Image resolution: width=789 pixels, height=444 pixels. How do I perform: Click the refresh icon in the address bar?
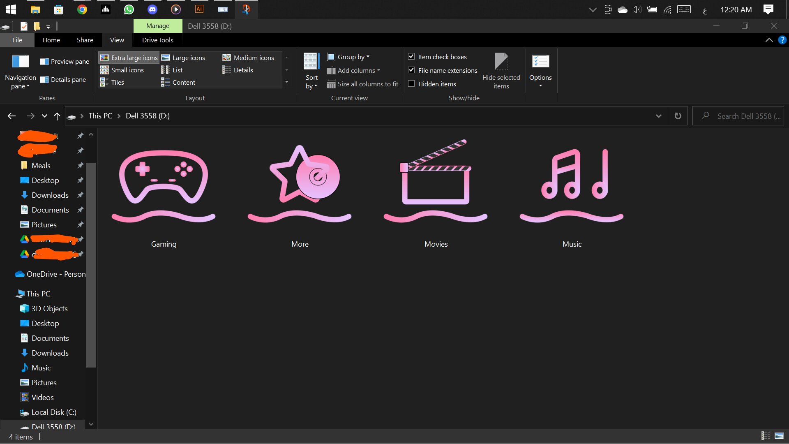[x=677, y=116]
